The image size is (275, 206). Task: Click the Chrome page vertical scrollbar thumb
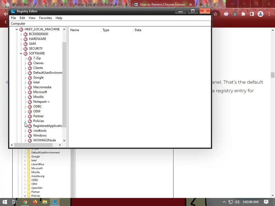[273, 75]
